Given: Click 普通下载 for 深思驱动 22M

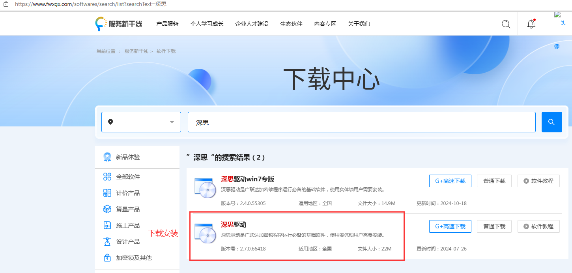Looking at the screenshot, I should point(494,226).
